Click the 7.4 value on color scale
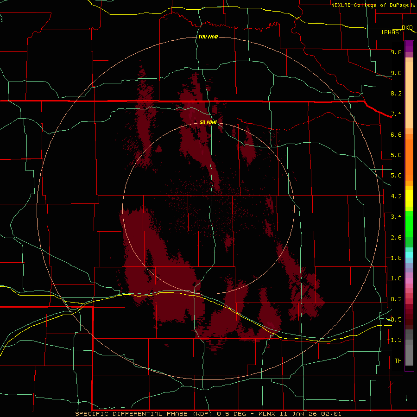 click(x=396, y=114)
